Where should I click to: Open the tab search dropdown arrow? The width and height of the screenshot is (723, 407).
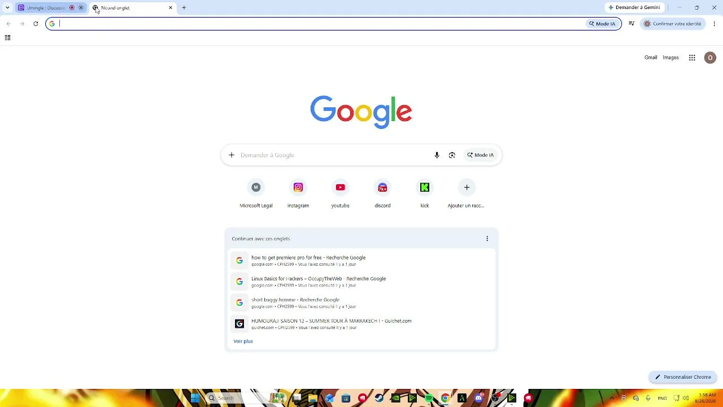point(7,7)
